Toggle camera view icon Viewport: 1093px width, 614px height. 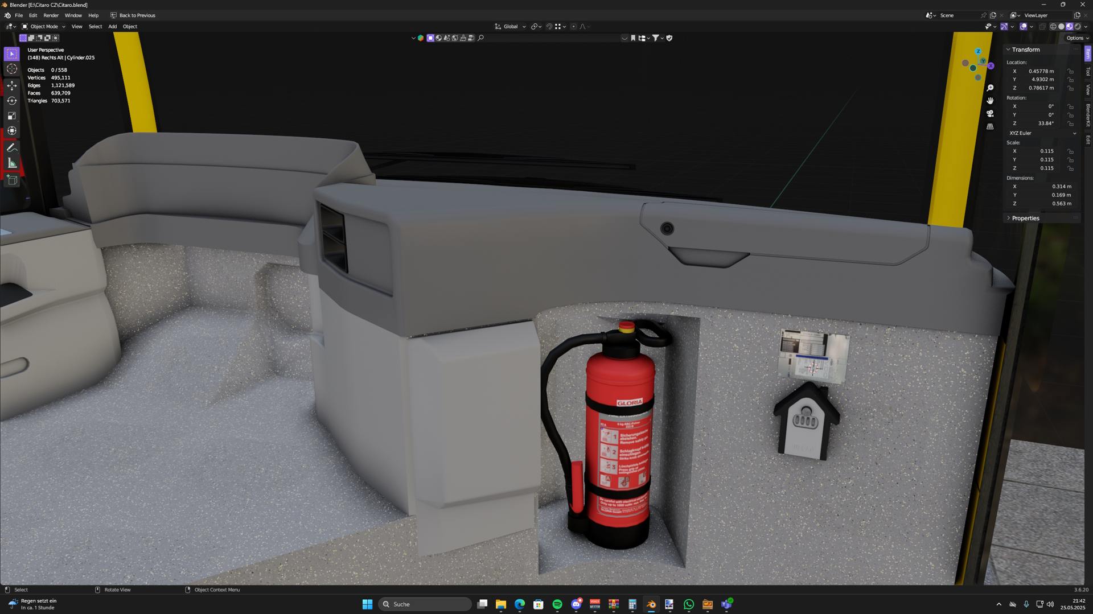pyautogui.click(x=990, y=114)
